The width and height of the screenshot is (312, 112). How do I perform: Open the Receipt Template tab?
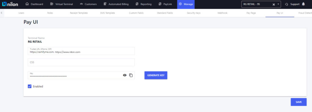pos(79,13)
